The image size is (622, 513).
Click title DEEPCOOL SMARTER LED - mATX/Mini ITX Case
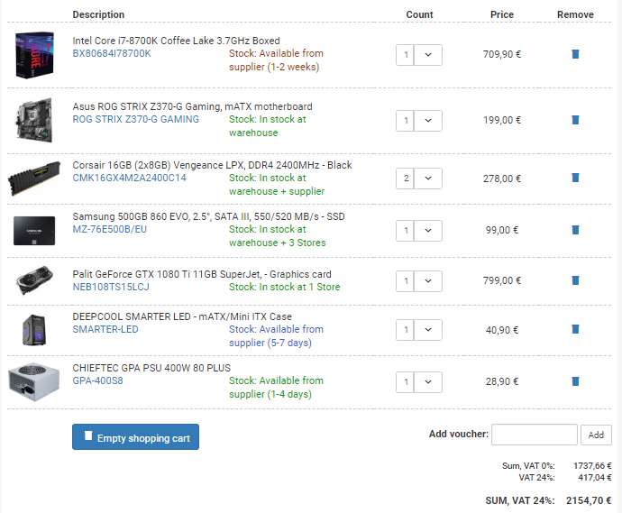182,316
